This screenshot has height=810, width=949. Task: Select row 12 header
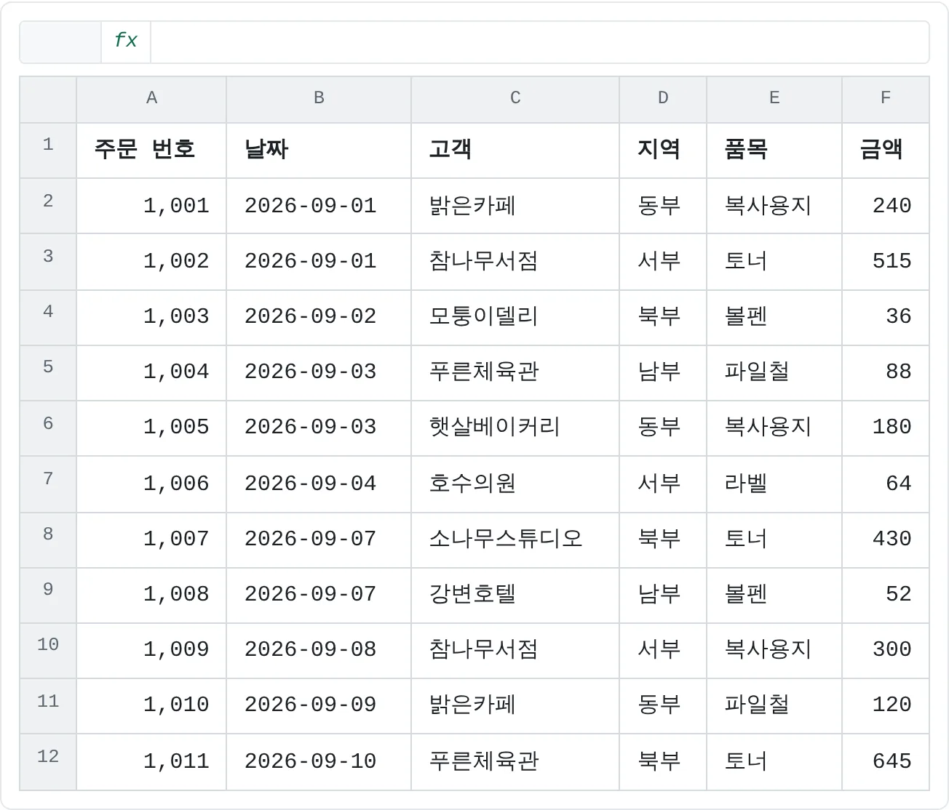pos(48,762)
